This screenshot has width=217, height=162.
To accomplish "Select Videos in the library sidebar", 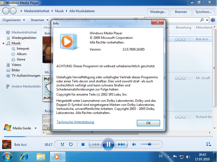I will coord(16,65).
